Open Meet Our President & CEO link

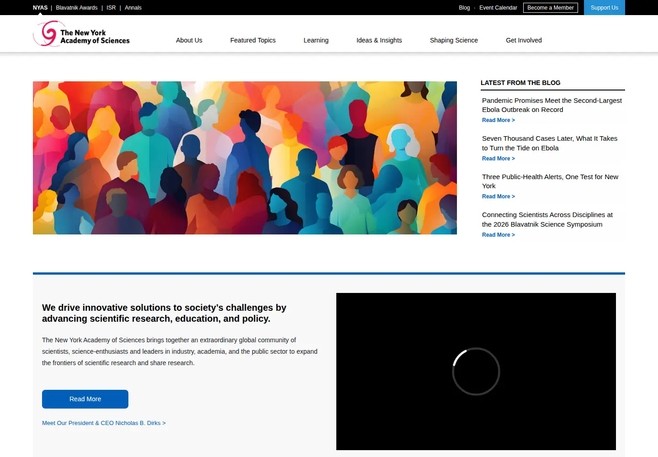pyautogui.click(x=104, y=423)
